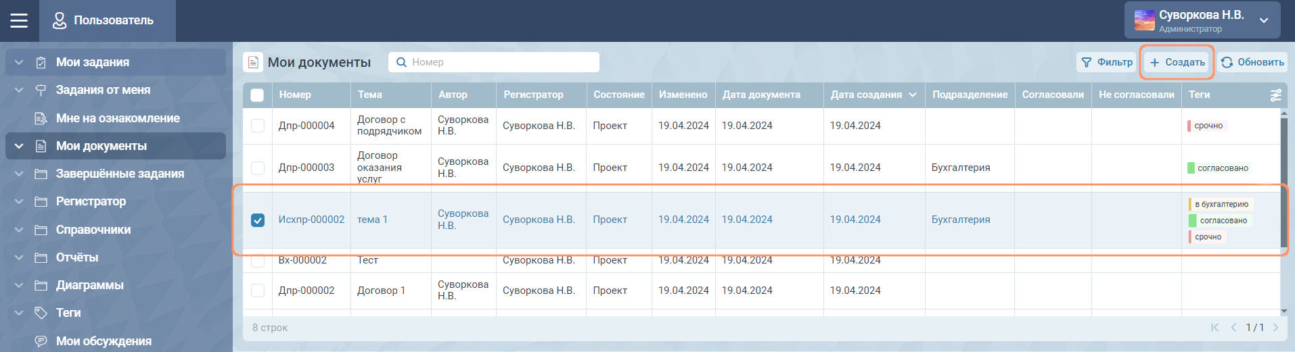Check the Дпр-000004 row checkbox
This screenshot has height=352, width=1295.
pos(258,126)
